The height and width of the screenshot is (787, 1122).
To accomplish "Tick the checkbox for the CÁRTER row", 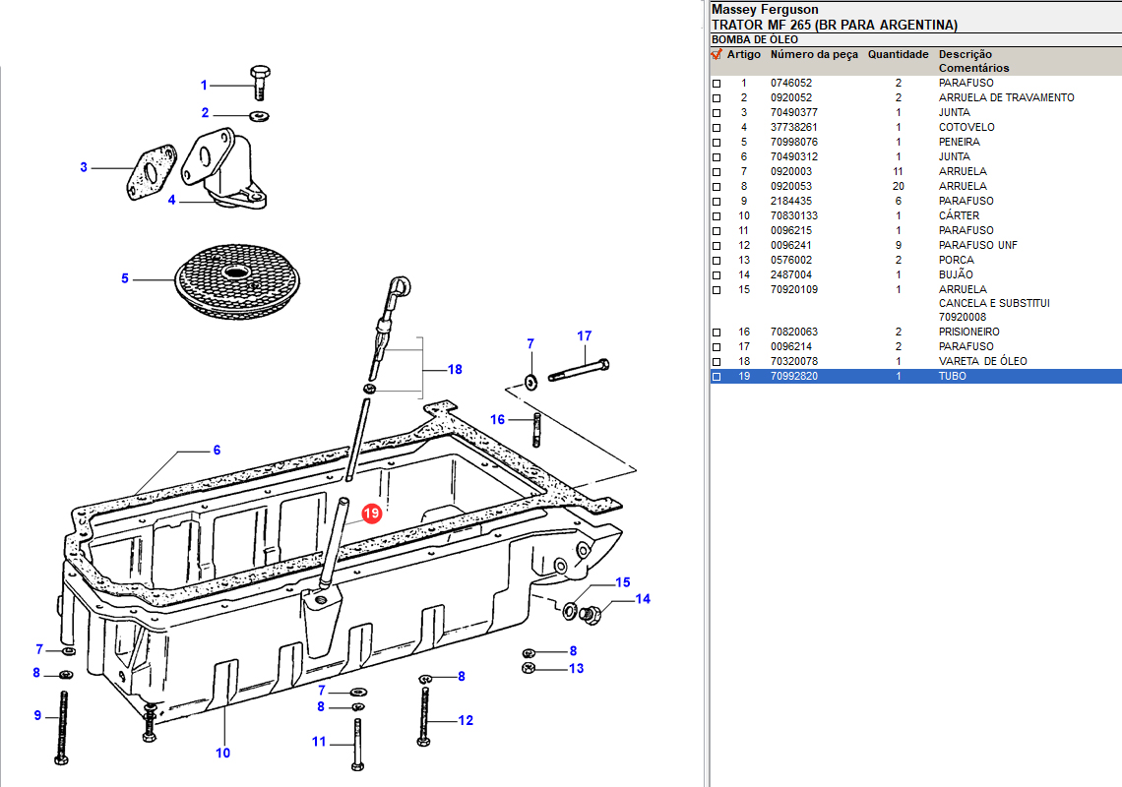I will tap(717, 216).
